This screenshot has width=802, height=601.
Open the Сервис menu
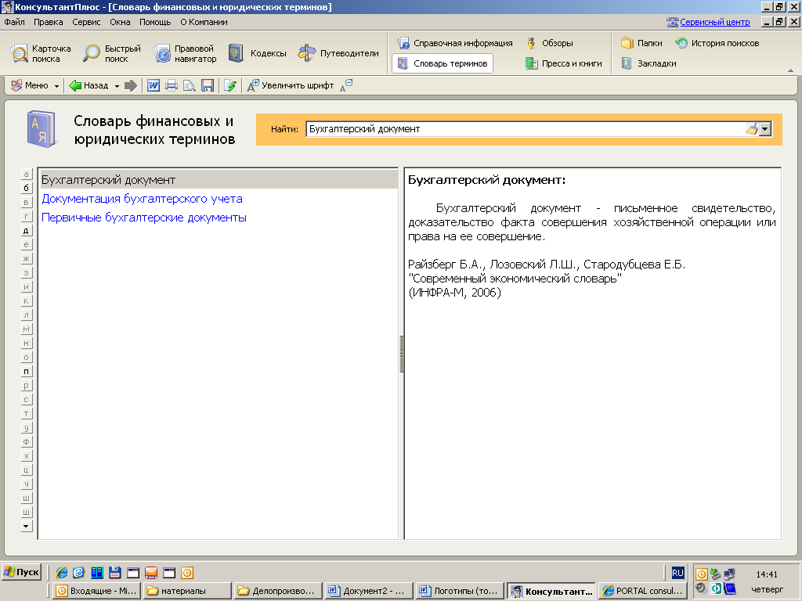pos(86,22)
